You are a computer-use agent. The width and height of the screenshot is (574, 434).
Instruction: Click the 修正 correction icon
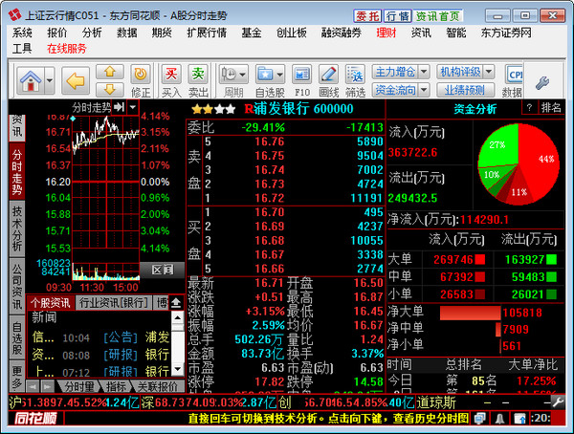[141, 78]
